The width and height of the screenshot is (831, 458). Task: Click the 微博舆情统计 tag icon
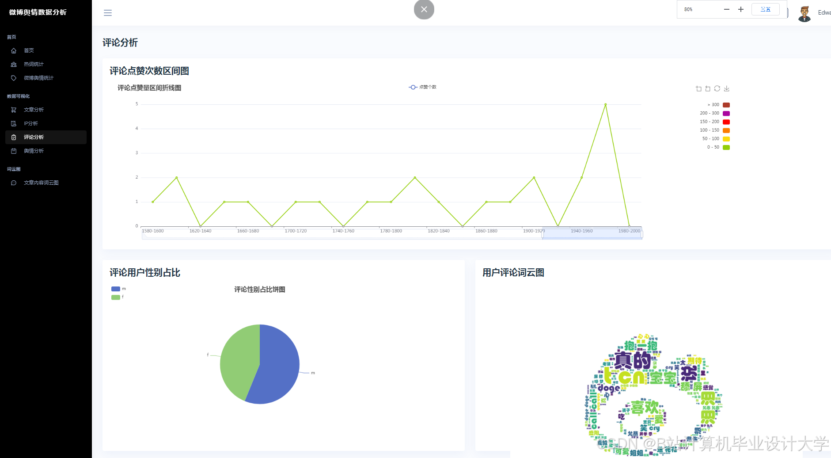pyautogui.click(x=14, y=78)
